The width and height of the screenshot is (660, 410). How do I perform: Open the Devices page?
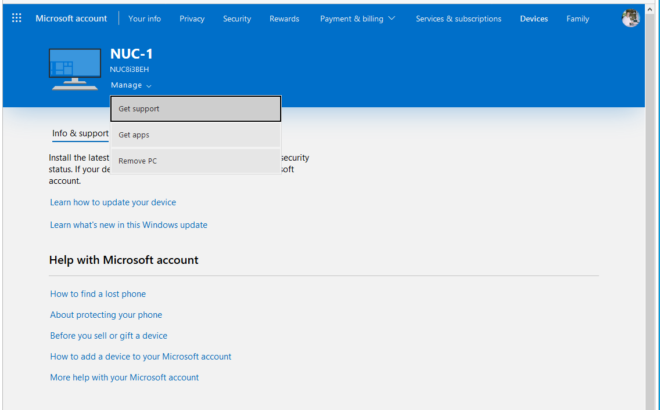tap(534, 19)
